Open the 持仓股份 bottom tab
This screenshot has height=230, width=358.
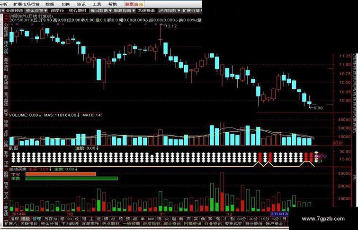(254, 224)
